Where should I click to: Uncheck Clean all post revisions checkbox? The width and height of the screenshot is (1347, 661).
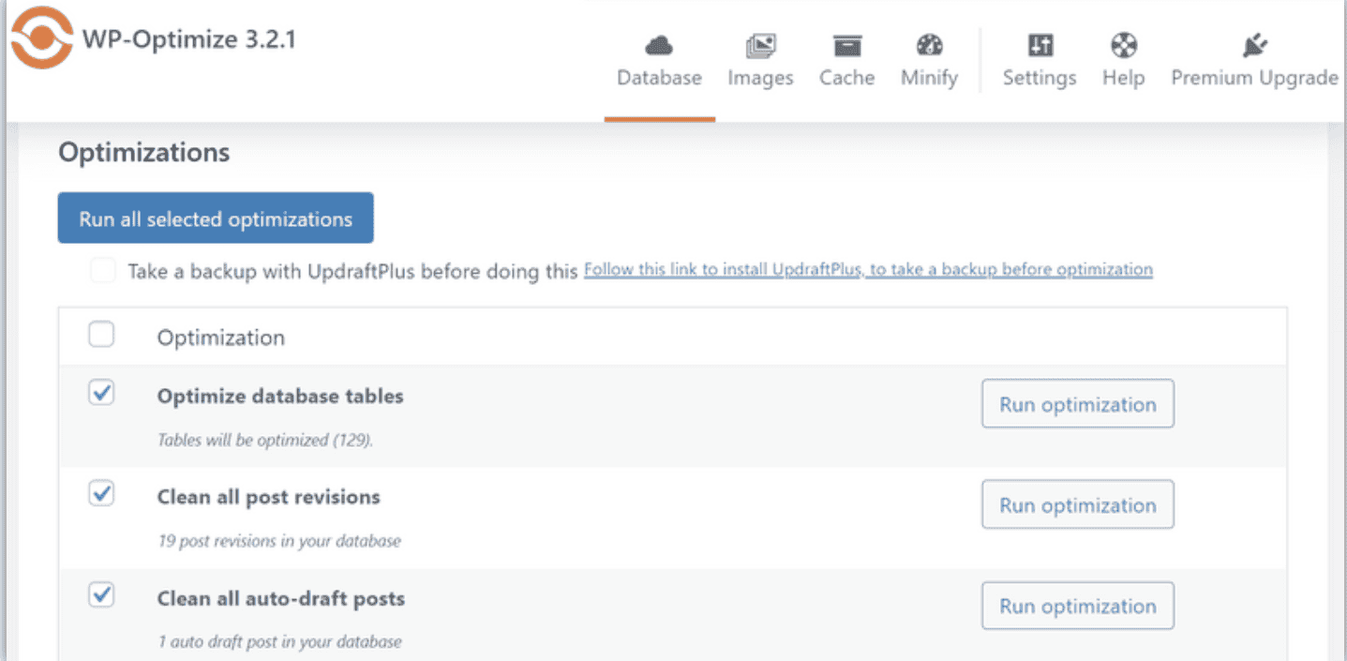101,494
